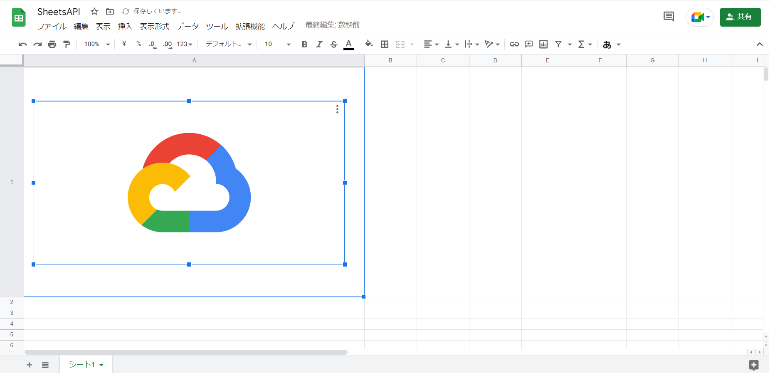Format as percent
770x373 pixels.
138,44
